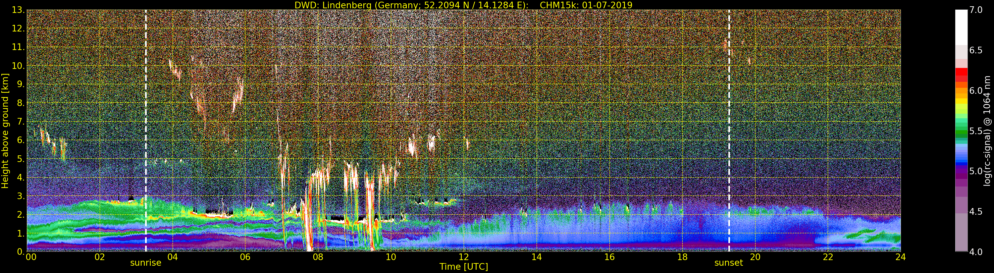
Task: Click time axis tick label '16'
Action: pyautogui.click(x=609, y=257)
